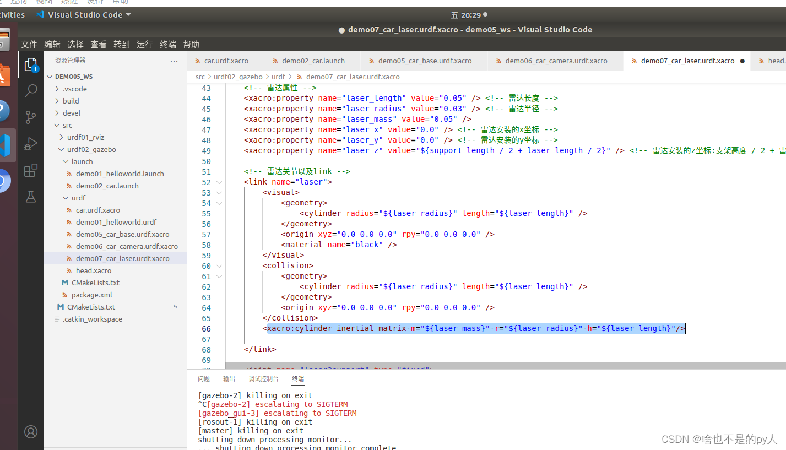The height and width of the screenshot is (450, 786).
Task: Click src in the breadcrumb path
Action: pos(200,77)
